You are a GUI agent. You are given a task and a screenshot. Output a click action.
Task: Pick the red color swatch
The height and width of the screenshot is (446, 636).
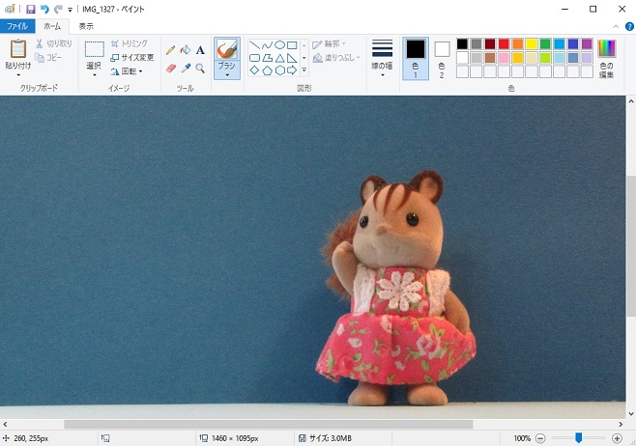504,43
